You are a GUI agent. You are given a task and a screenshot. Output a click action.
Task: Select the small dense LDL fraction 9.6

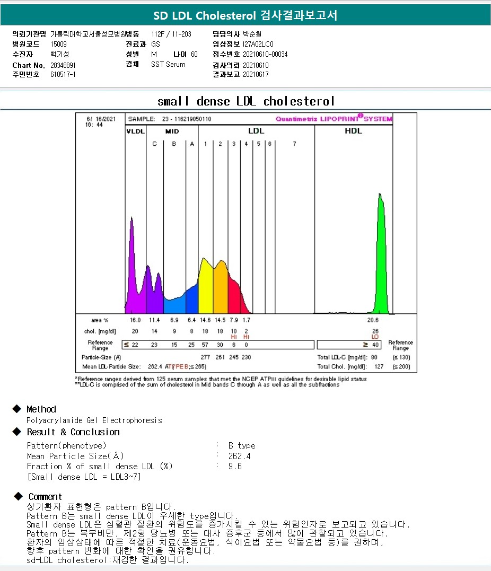click(x=235, y=467)
